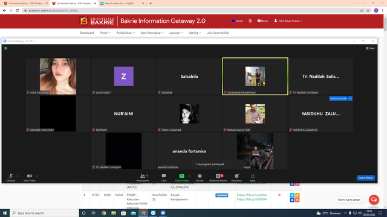Click the green Share Screen icon
Viewport: 387px width, 217px height.
[181, 176]
